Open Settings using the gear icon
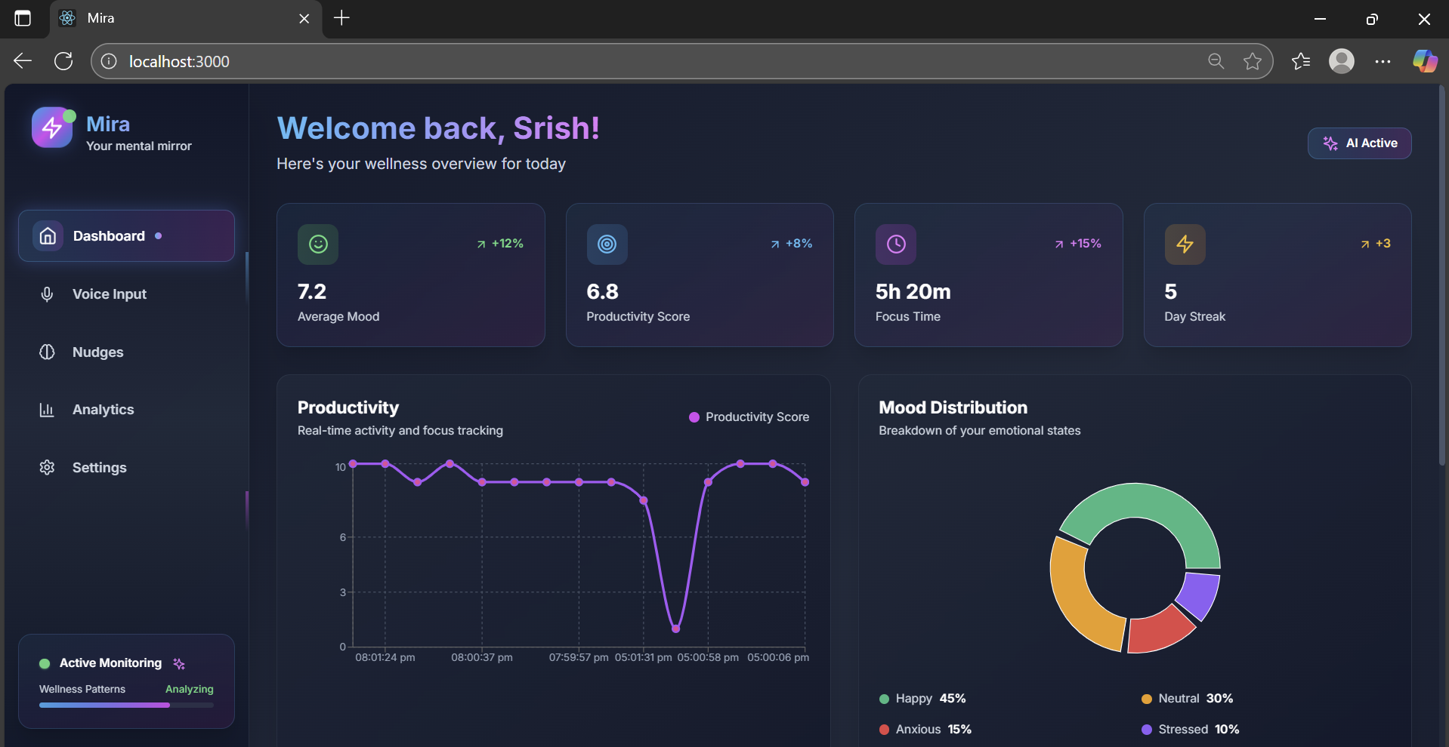This screenshot has width=1449, height=747. [46, 467]
